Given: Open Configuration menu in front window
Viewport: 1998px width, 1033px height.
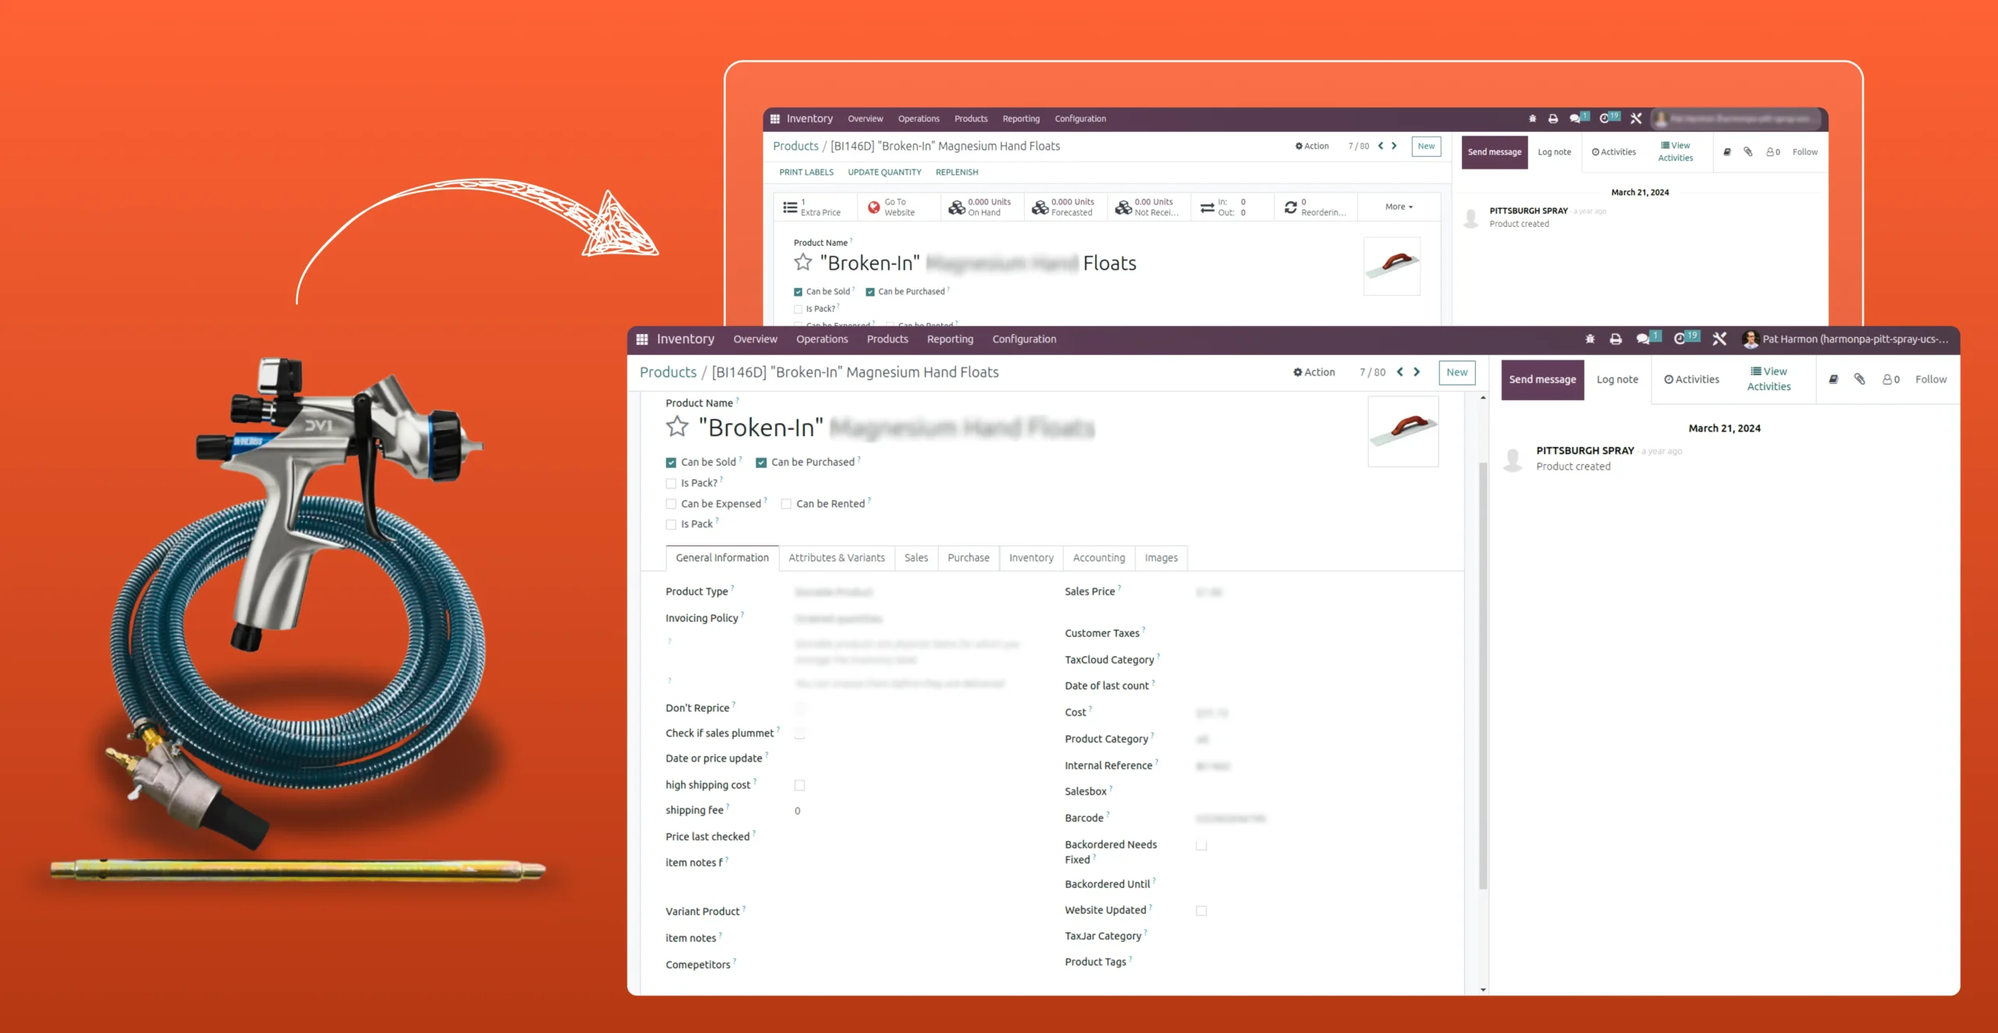Looking at the screenshot, I should tap(1024, 339).
